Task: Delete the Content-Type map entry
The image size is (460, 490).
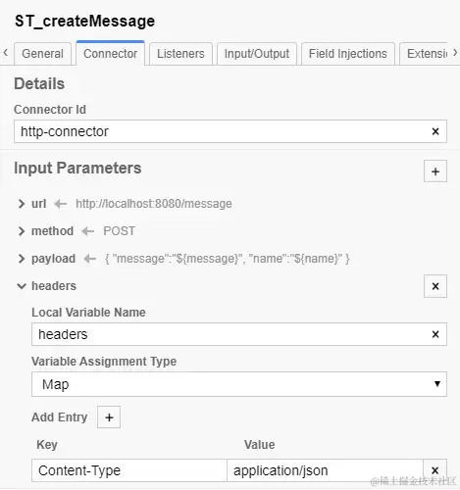Action: click(x=434, y=470)
